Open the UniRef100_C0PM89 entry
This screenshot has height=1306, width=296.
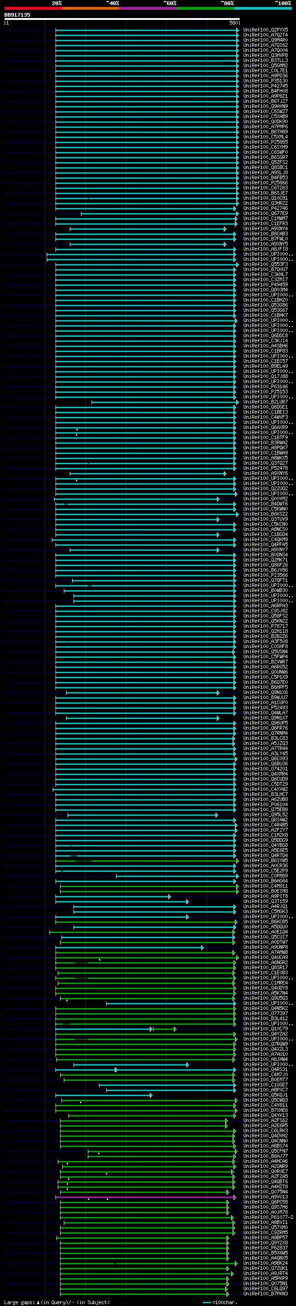click(265, 876)
